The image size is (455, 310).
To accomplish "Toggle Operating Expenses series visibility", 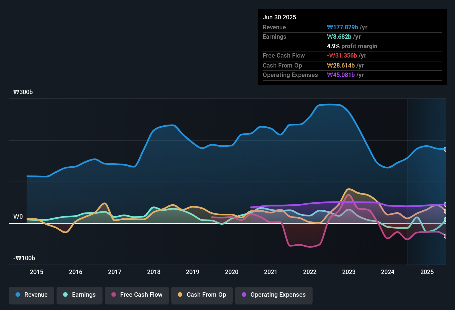I will click(273, 295).
